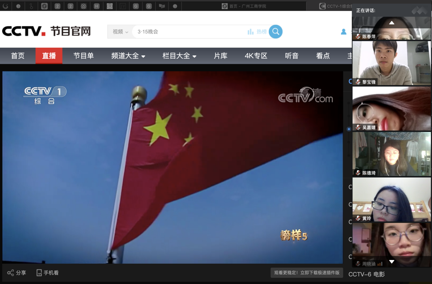Image resolution: width=432 pixels, height=284 pixels.
Task: Click muted mic icon beside 黎宝锋
Action: [x=358, y=82]
